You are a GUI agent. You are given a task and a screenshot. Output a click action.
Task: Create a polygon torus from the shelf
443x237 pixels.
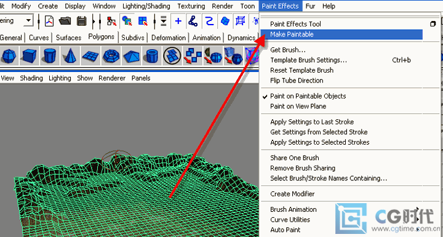tap(111, 56)
